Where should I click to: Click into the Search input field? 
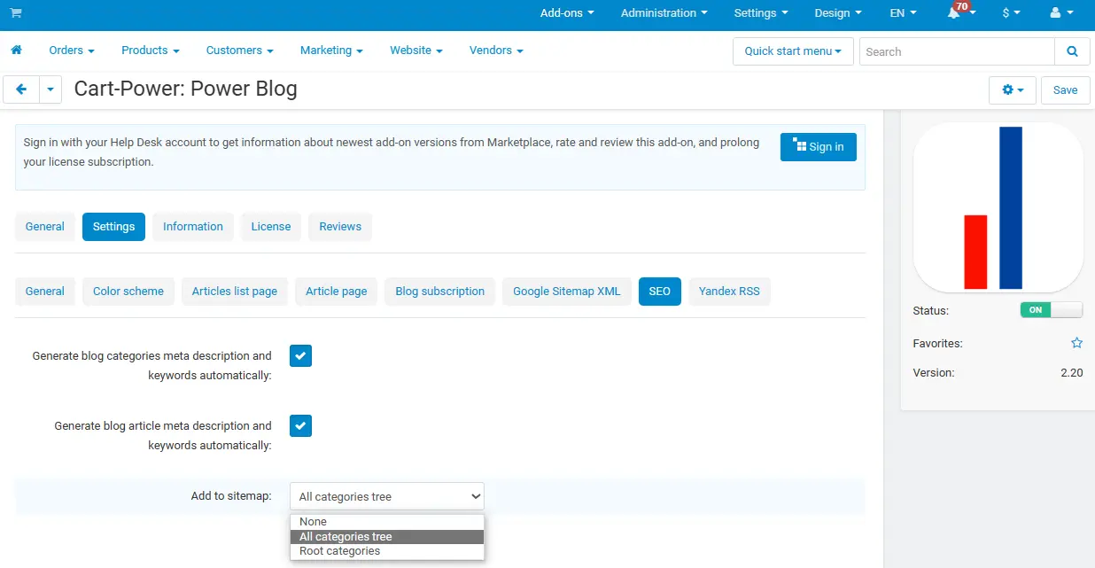956,51
